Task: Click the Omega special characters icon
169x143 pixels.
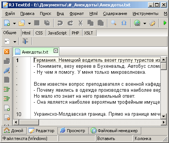Action: click(124, 23)
